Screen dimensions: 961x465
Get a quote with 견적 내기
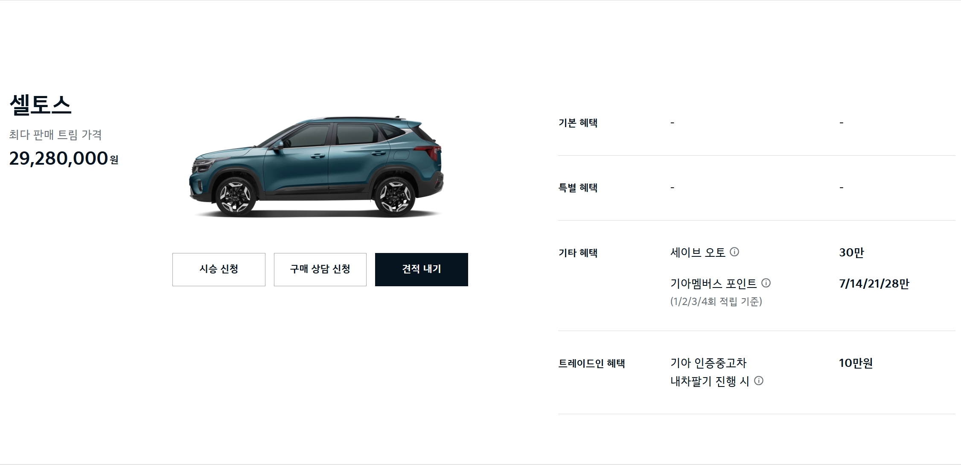click(x=422, y=270)
